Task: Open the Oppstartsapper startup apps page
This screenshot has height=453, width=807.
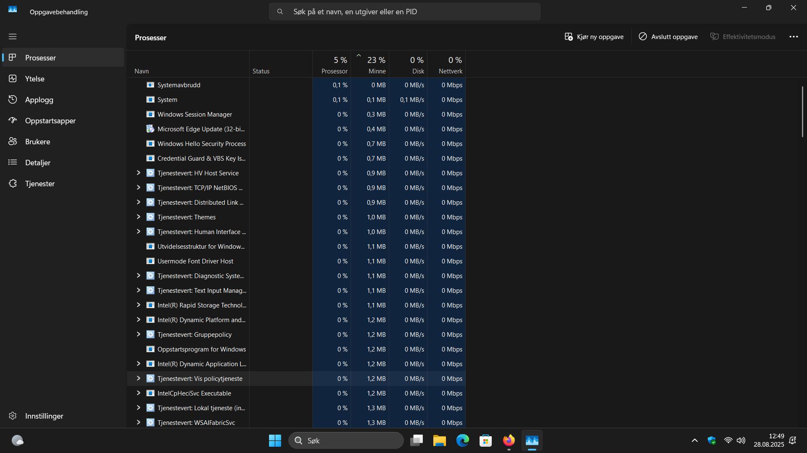Action: coord(63,120)
